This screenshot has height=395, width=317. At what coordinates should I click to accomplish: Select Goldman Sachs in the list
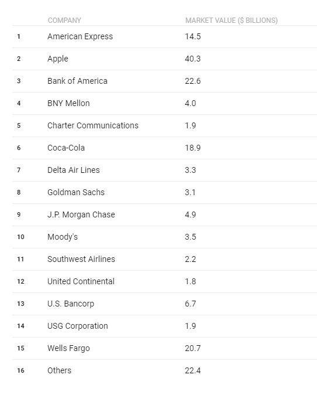pyautogui.click(x=76, y=192)
